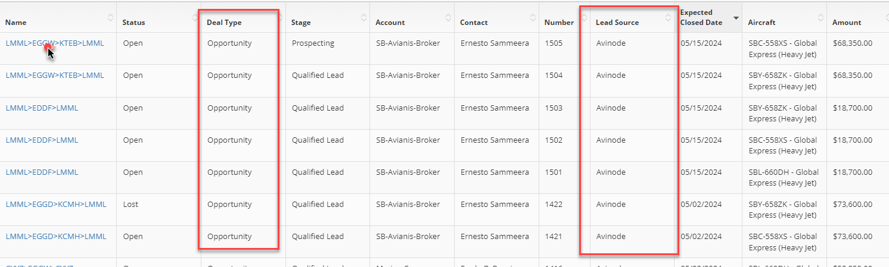Open LMML>EGGD>KCMH>LMML deal number 1421
The image size is (889, 267).
point(56,237)
